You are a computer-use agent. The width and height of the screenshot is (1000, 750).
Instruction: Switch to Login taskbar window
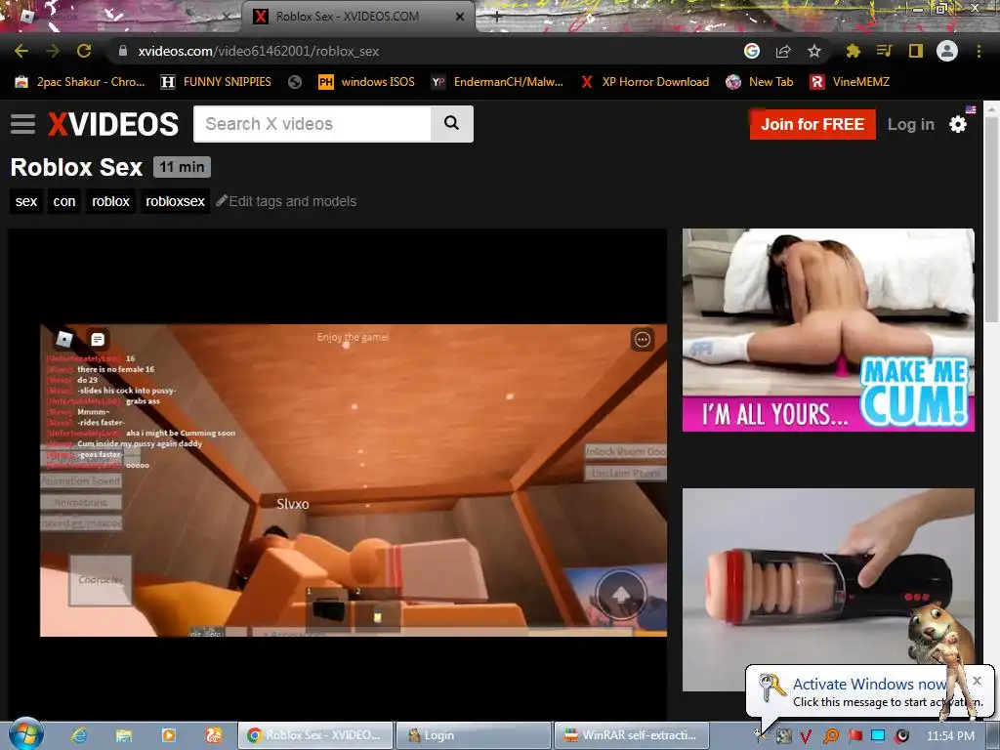pos(473,735)
